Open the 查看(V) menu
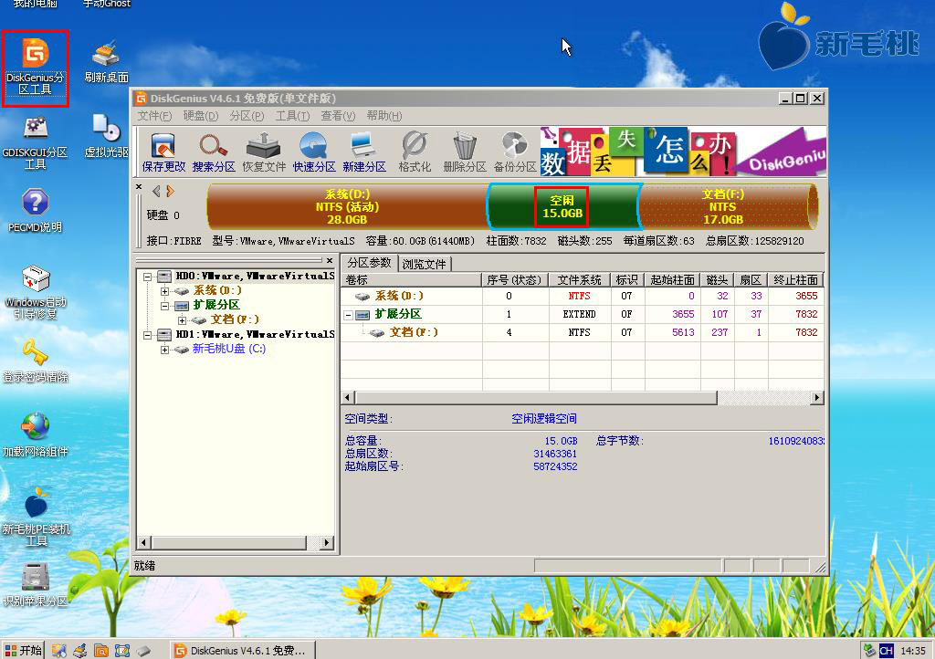Image resolution: width=935 pixels, height=659 pixels. (x=338, y=116)
